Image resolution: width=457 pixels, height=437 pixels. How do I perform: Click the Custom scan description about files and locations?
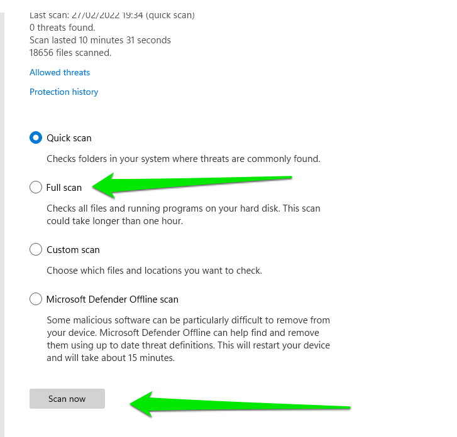tap(154, 271)
